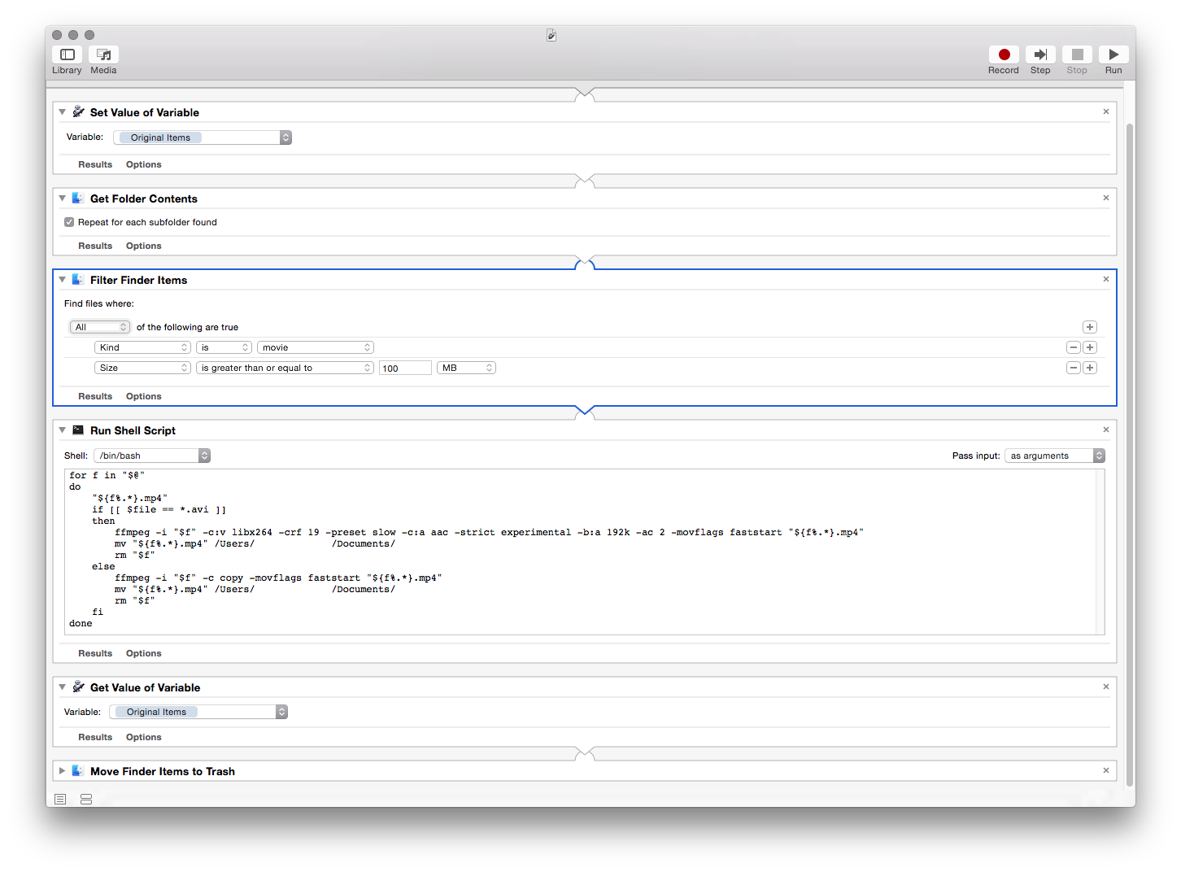Add a criterion after the Size row

coord(1090,368)
